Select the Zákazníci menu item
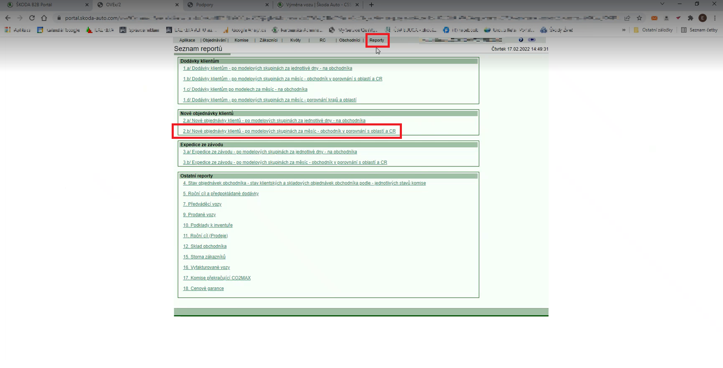Viewport: 723px width, 368px height. pos(268,40)
